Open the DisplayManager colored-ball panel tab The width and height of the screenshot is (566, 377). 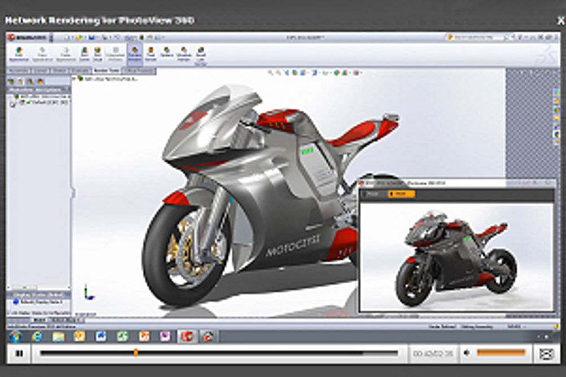(x=40, y=81)
